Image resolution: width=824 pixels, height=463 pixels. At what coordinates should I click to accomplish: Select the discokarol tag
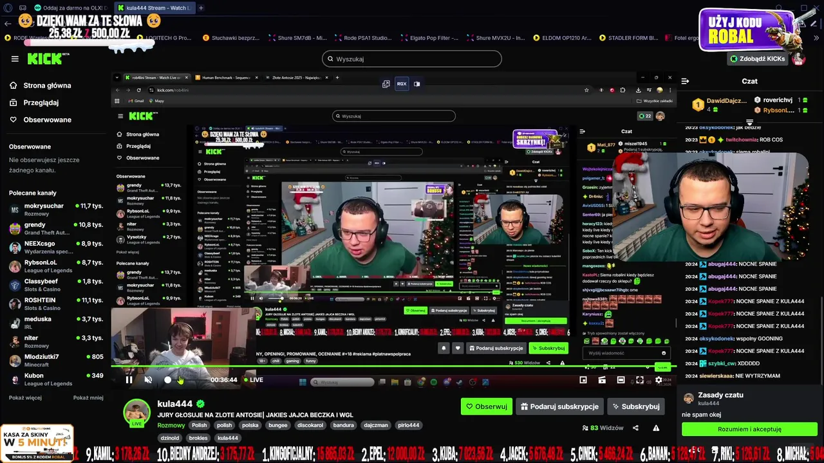tap(310, 425)
